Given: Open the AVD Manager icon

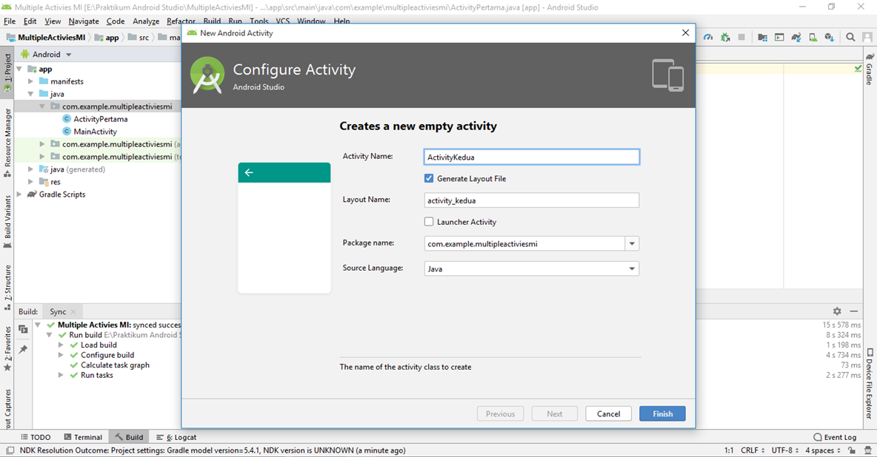Looking at the screenshot, I should [x=813, y=38].
